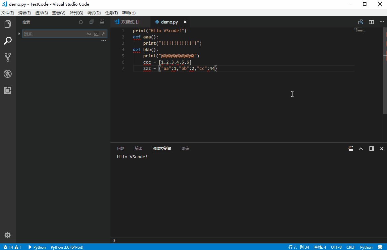
Task: Expand the search details arrow
Action: coord(19,33)
